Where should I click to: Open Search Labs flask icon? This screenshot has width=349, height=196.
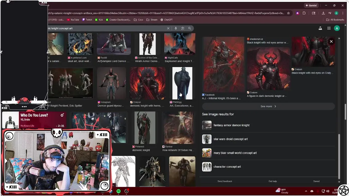(x=320, y=28)
